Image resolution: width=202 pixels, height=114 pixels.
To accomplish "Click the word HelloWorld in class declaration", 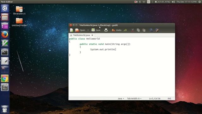I will pyautogui.click(x=93, y=39).
